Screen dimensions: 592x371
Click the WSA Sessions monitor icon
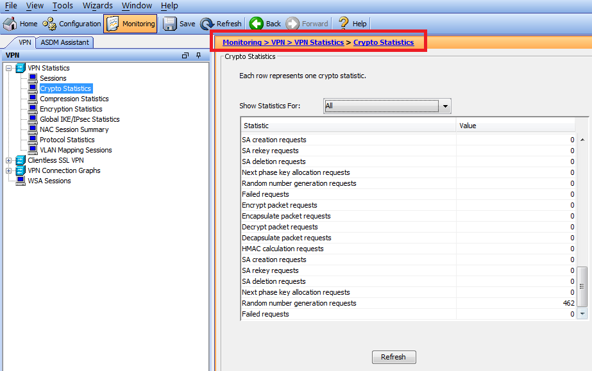[x=21, y=181]
